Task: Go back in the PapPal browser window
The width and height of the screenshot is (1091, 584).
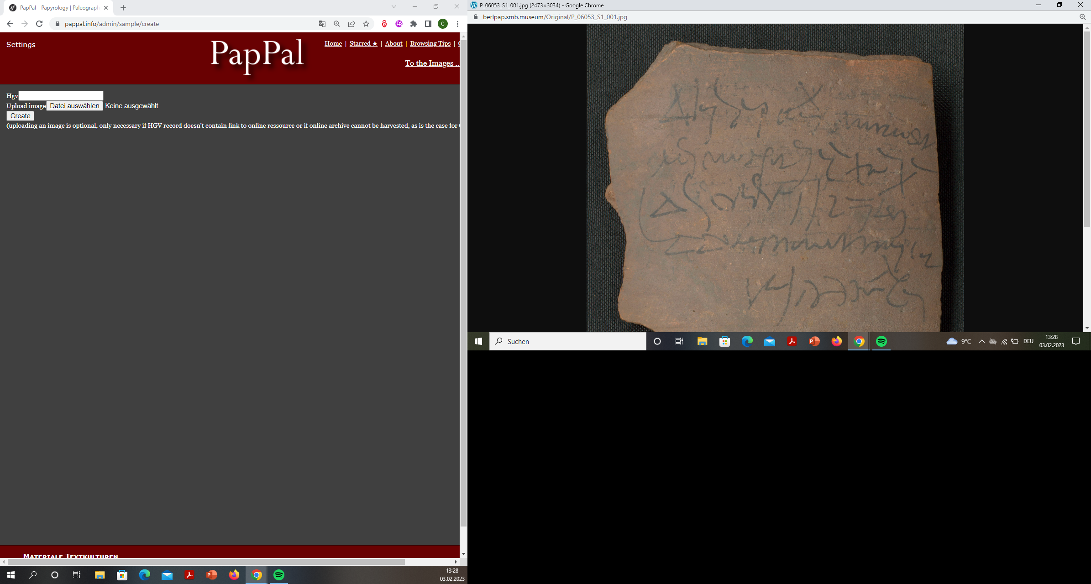Action: 10,24
